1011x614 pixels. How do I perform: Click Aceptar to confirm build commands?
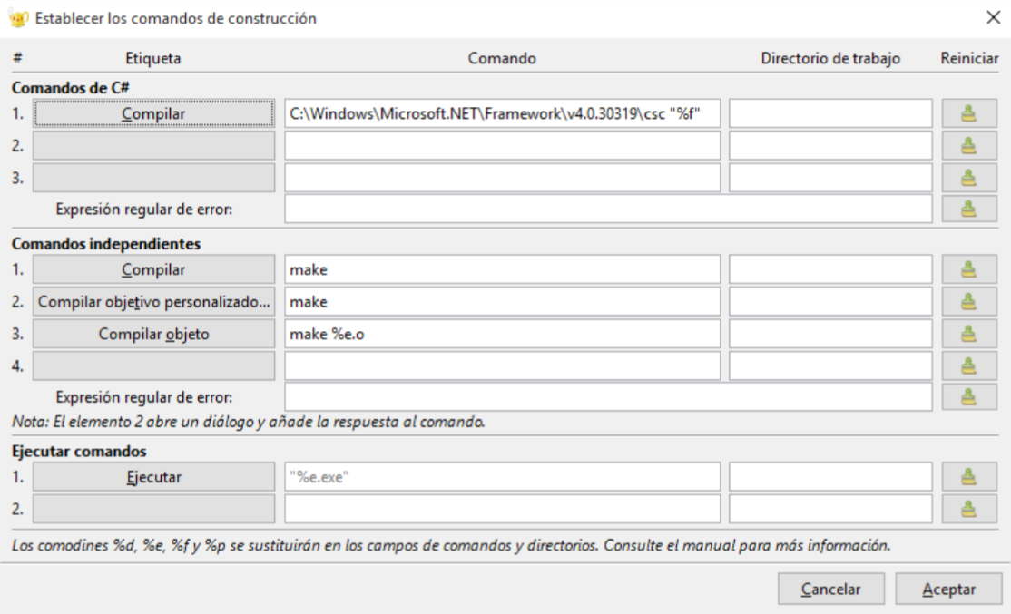click(948, 589)
